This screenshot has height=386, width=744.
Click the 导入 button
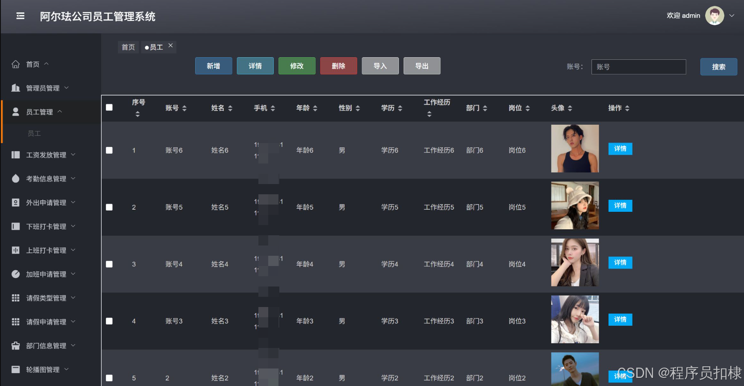pos(380,66)
